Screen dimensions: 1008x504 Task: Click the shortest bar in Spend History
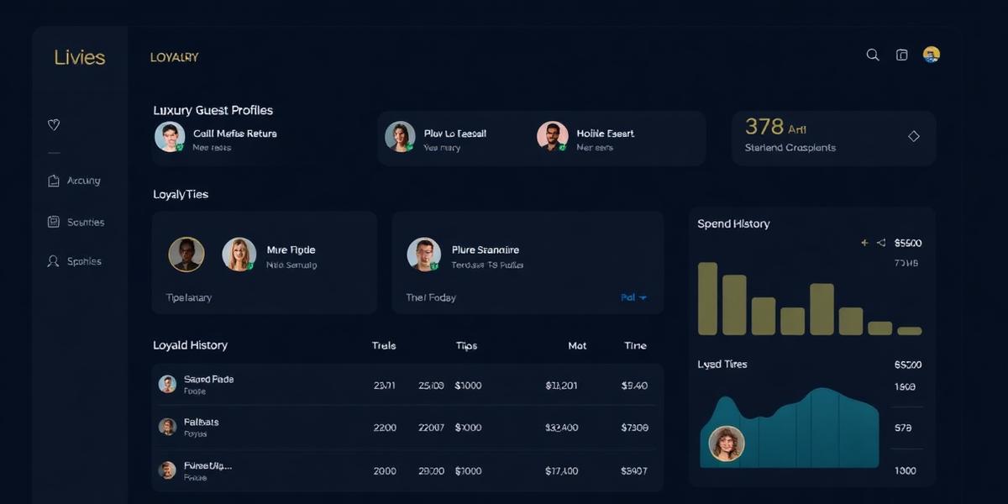(x=910, y=331)
